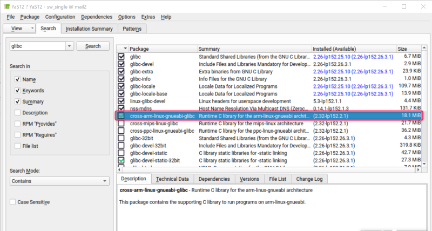Toggle status checkbox for glibc-extra
432x231 pixels.
click(x=121, y=72)
